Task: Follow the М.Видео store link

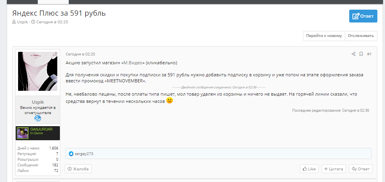Action: [133, 63]
